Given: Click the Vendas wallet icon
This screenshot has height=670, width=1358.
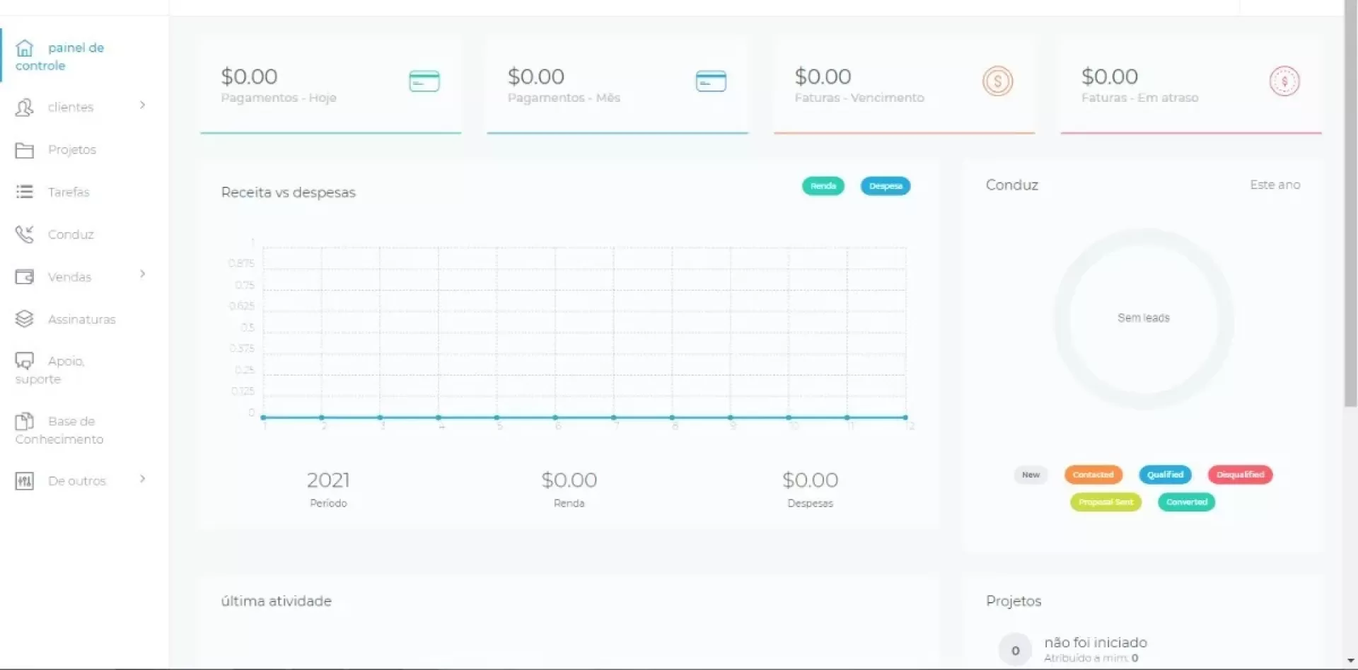Looking at the screenshot, I should pos(25,277).
